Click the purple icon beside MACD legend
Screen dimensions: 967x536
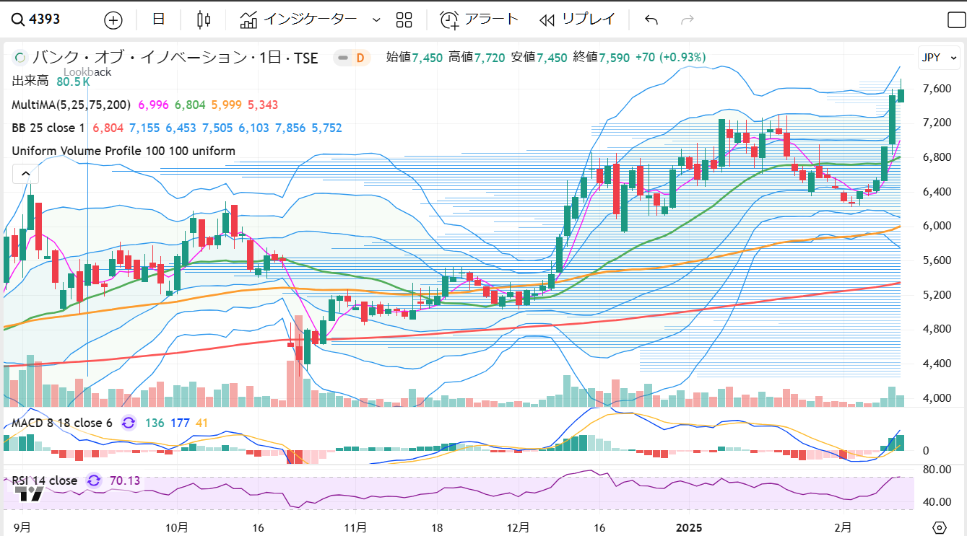tap(129, 423)
